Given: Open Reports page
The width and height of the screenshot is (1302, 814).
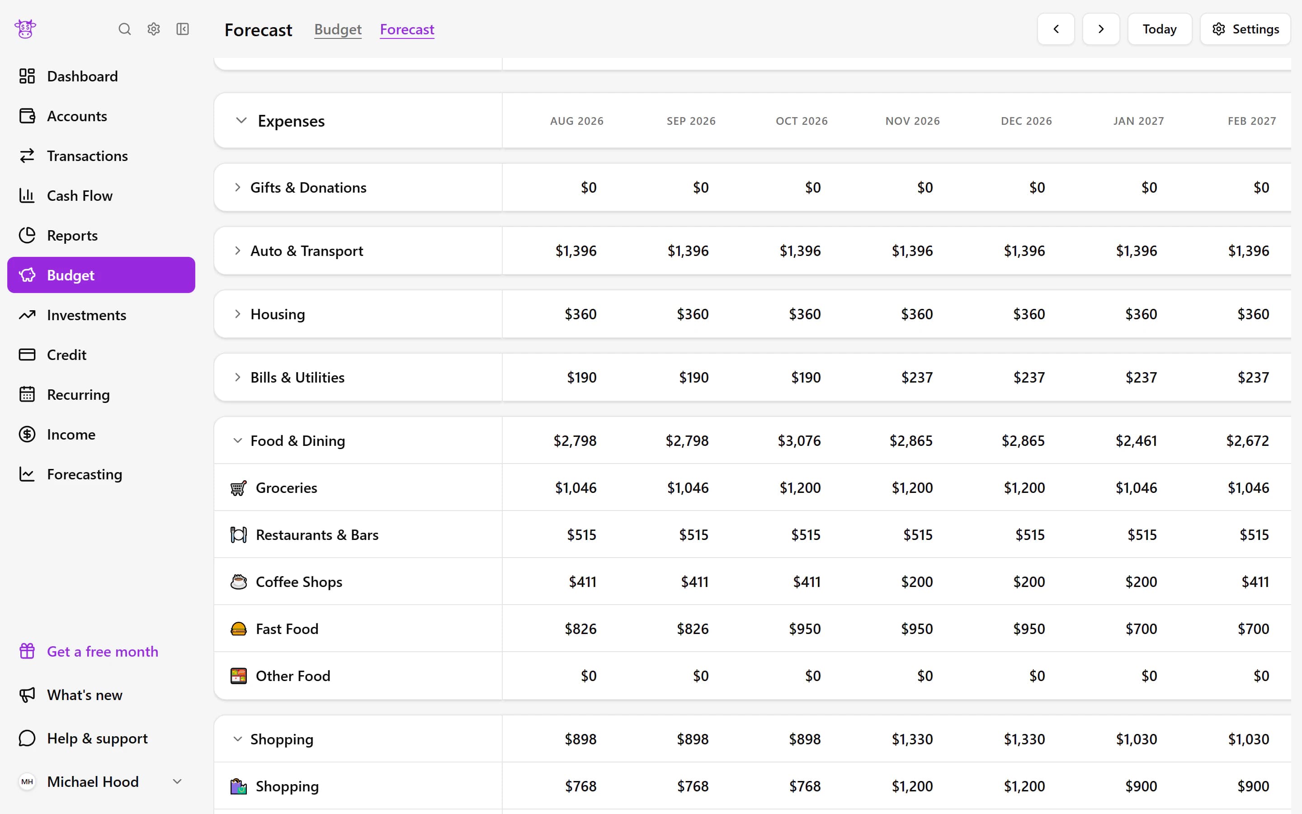Looking at the screenshot, I should coord(101,235).
